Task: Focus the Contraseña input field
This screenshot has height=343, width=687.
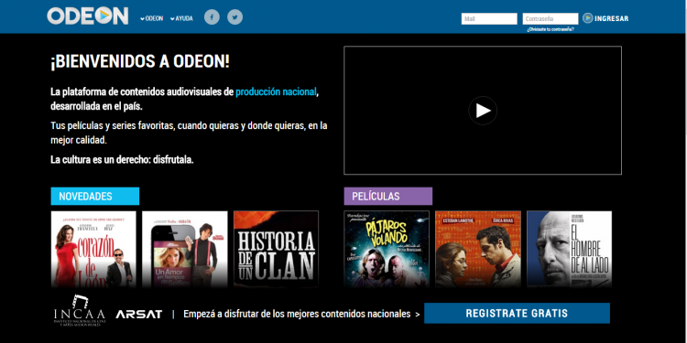Action: click(551, 19)
